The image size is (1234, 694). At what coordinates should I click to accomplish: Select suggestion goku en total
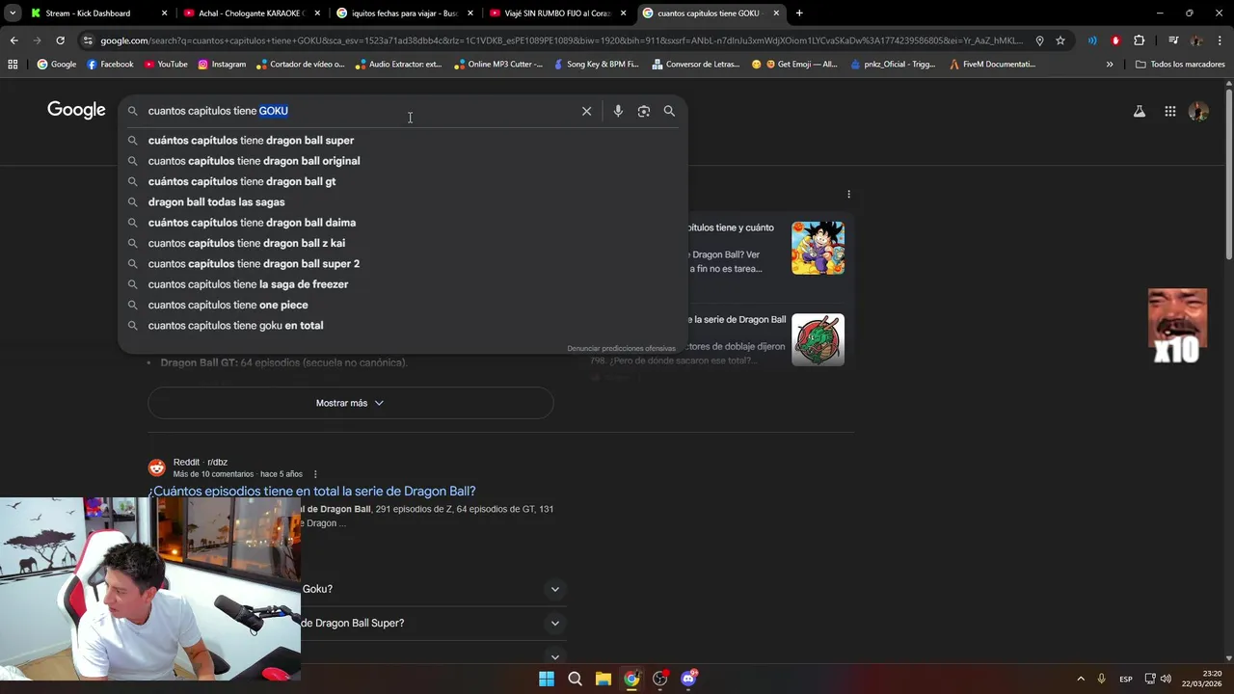tap(403, 326)
